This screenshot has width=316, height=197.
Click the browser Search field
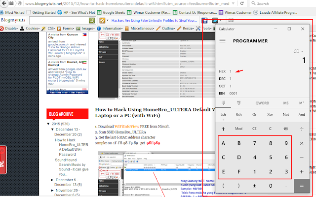pos(282,3)
